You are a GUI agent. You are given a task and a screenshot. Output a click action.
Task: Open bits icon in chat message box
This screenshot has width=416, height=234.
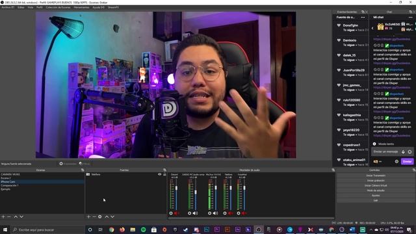[x=403, y=151]
